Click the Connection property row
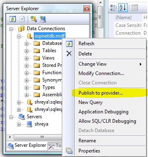Screen dimensions: 148x157 point(131,33)
